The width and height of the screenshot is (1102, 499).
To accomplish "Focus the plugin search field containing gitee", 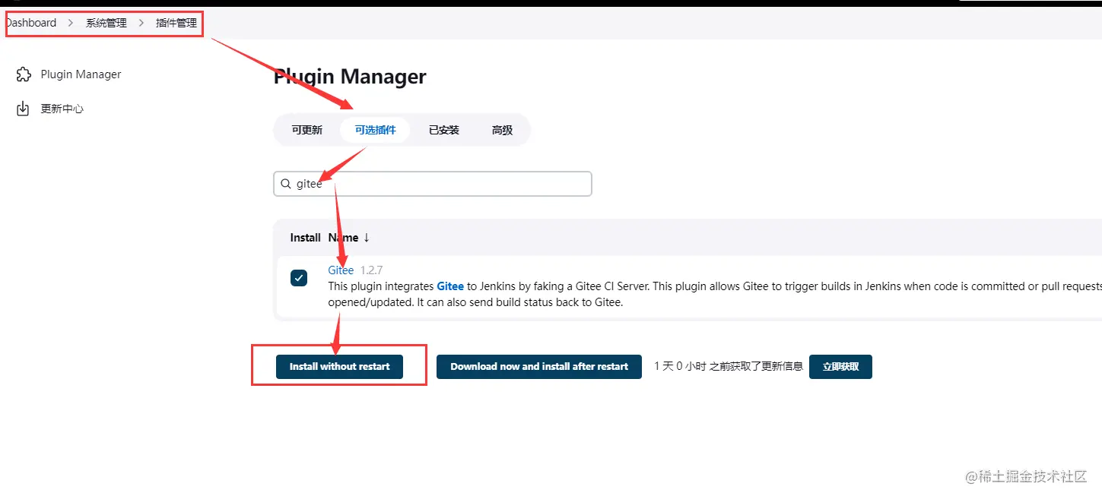I will [433, 184].
